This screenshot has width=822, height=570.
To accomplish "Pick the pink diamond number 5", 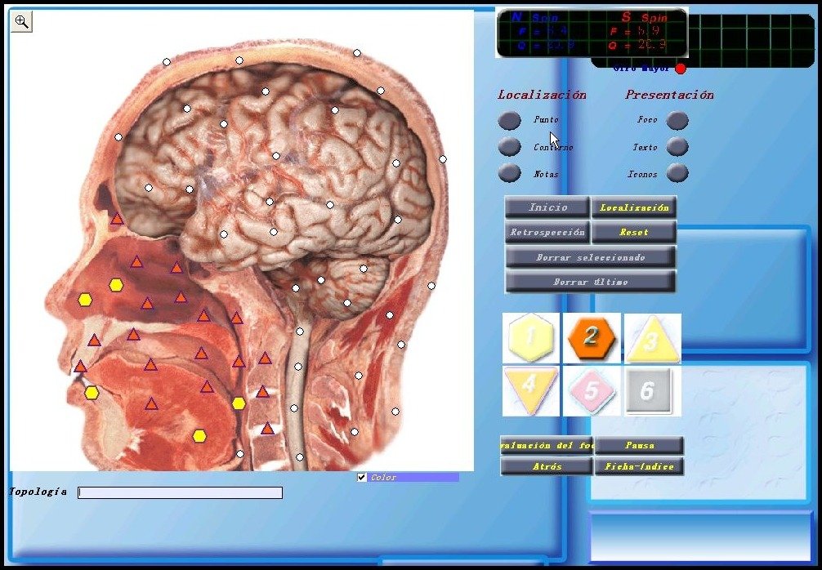I will pos(592,390).
